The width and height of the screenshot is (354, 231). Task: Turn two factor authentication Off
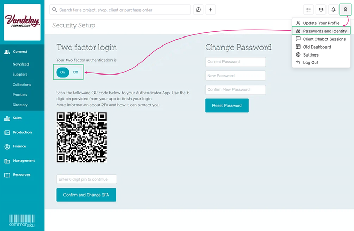(x=76, y=72)
